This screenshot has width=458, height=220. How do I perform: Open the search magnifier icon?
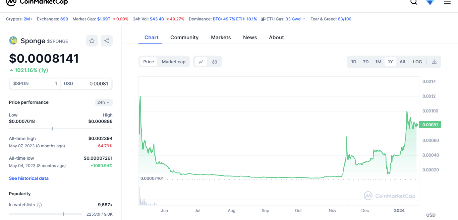(414, 2)
